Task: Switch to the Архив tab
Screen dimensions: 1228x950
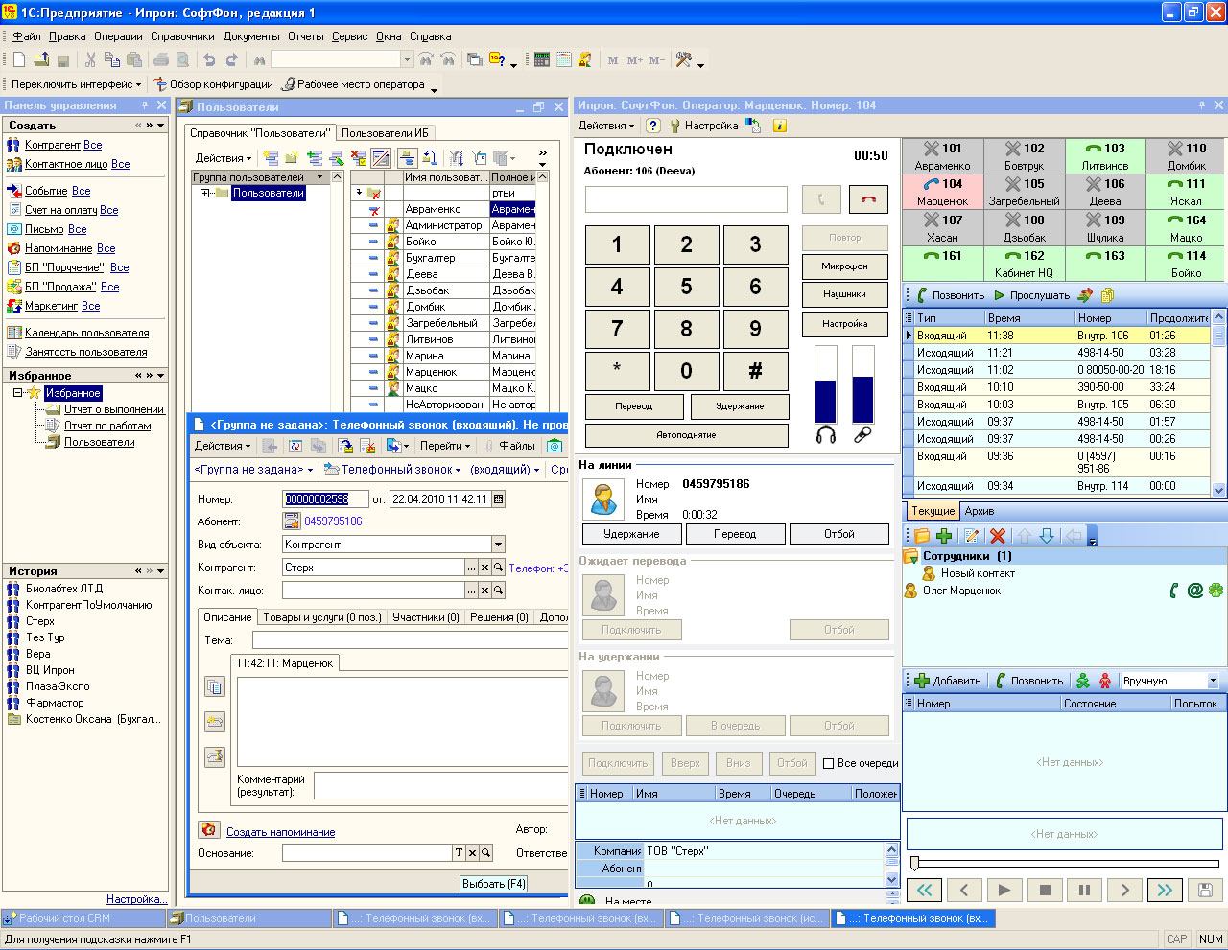Action: [980, 511]
